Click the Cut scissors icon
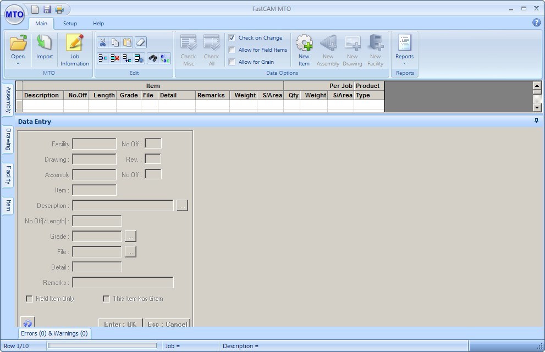 [102, 42]
